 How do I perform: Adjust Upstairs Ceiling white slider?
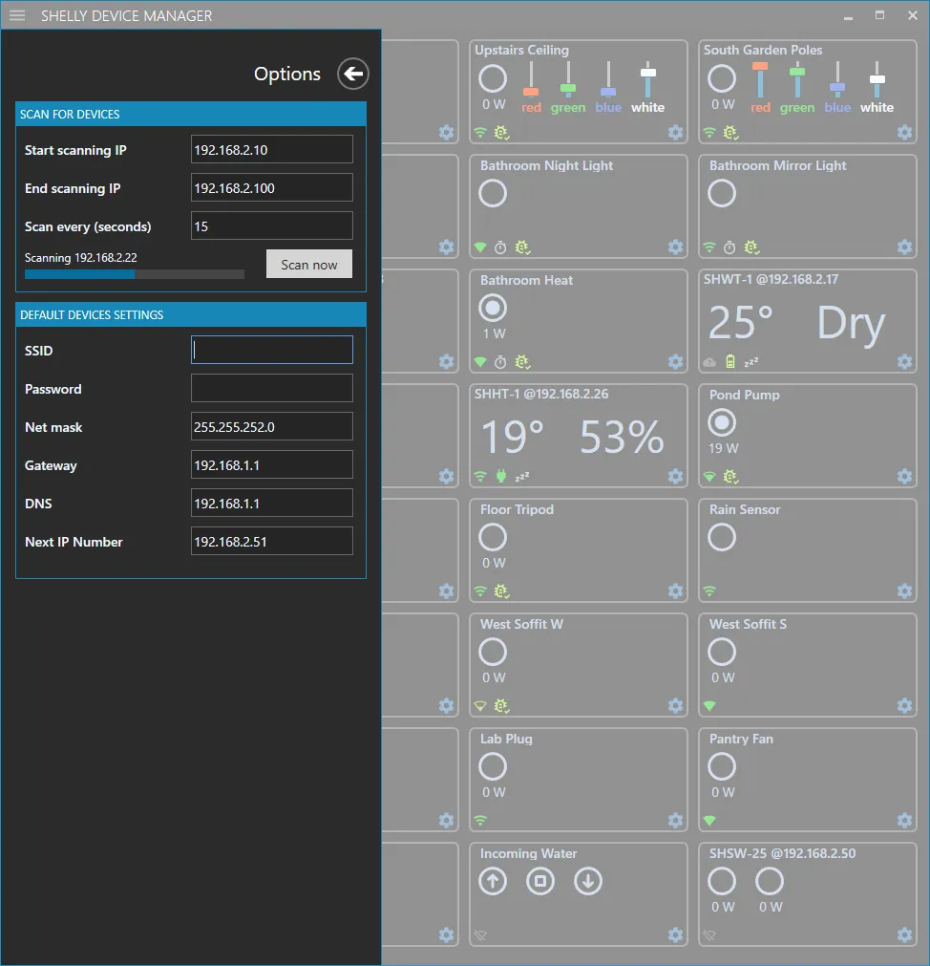[648, 72]
